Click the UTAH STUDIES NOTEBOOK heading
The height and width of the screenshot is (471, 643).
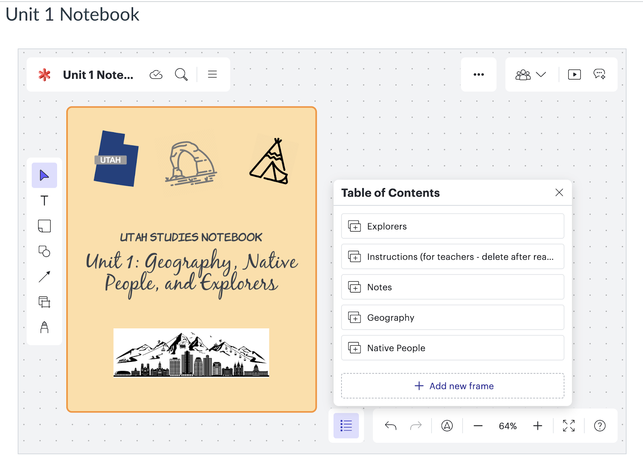(x=191, y=237)
